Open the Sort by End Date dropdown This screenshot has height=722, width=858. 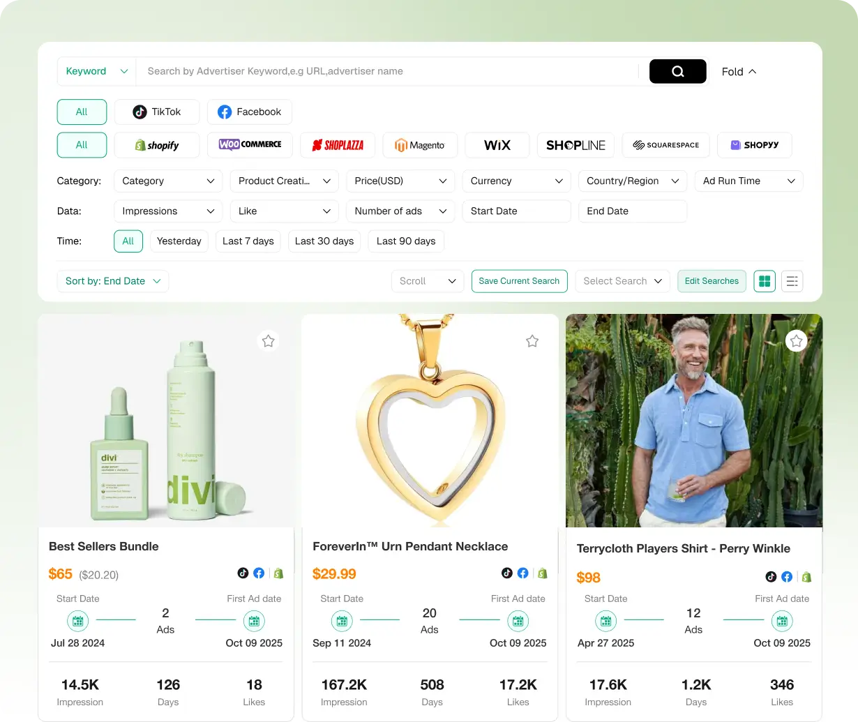click(x=112, y=281)
